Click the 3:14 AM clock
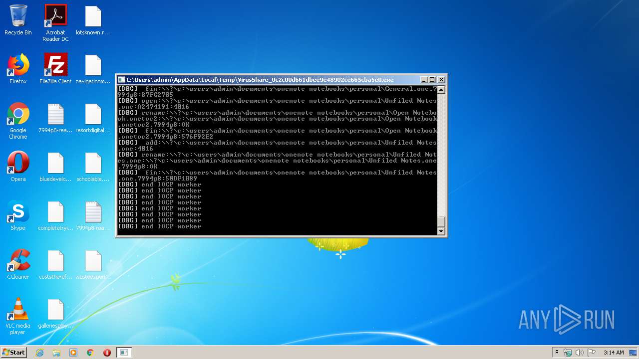The width and height of the screenshot is (639, 359). pyautogui.click(x=614, y=353)
